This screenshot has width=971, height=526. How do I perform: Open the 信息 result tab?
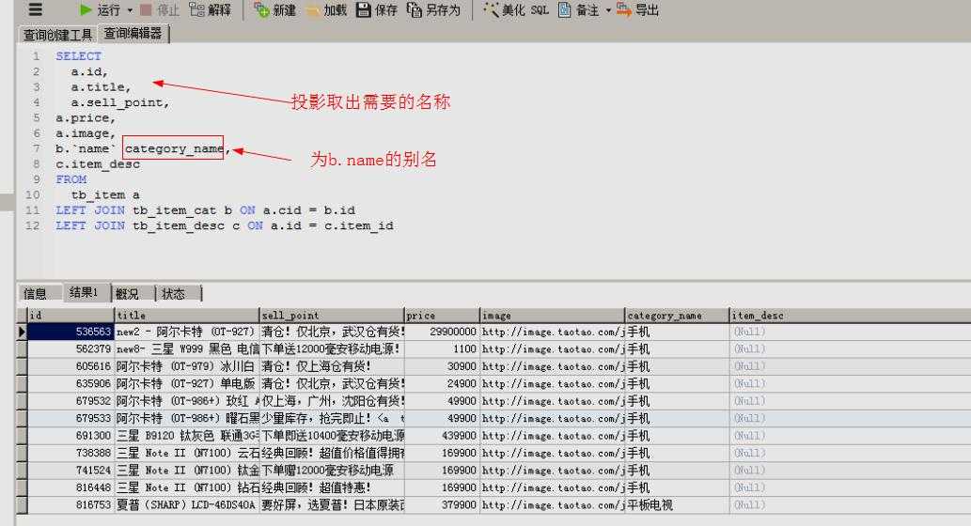tap(36, 293)
